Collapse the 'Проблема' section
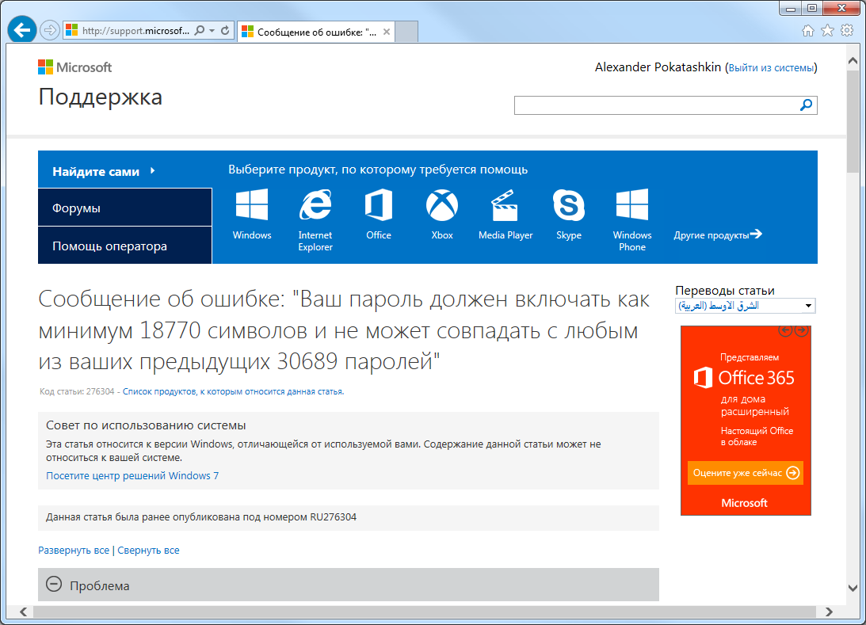 54,584
